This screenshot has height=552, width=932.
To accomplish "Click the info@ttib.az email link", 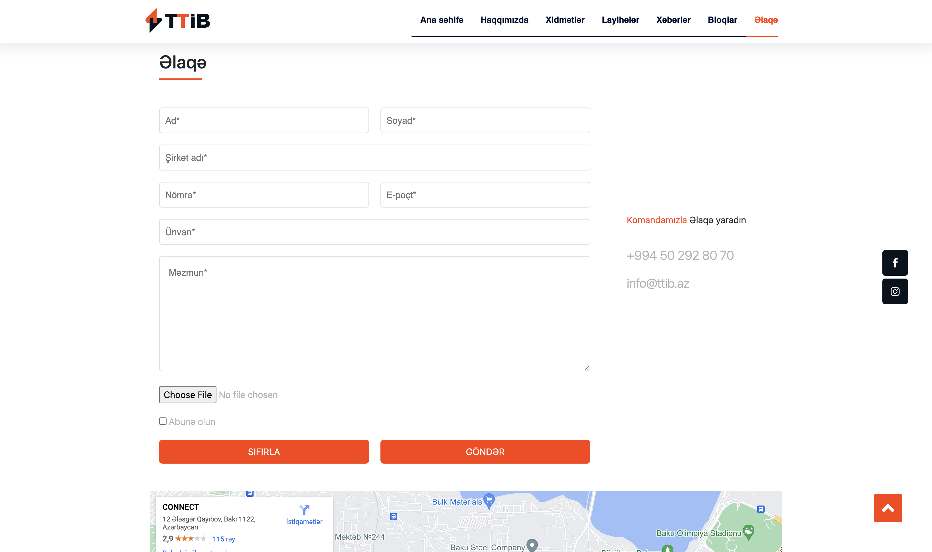I will click(657, 283).
